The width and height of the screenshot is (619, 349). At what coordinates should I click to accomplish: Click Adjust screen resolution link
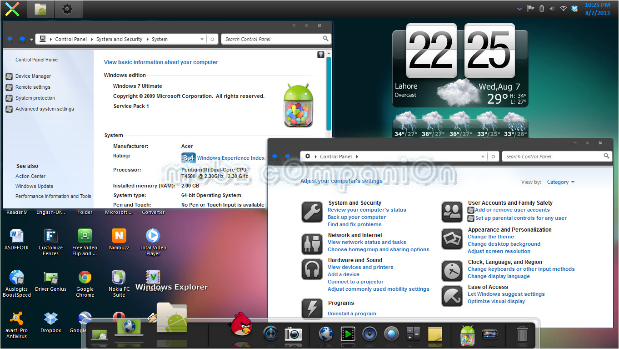tap(499, 251)
